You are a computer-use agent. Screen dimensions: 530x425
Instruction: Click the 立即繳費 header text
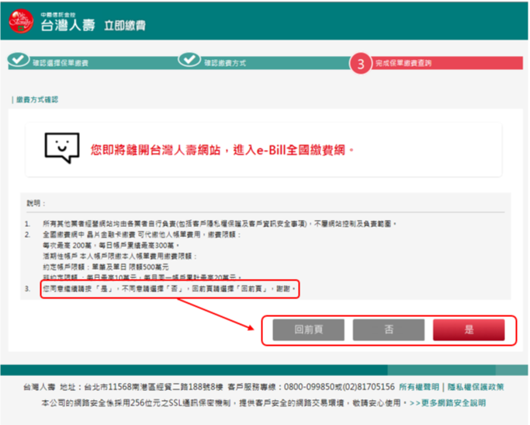coord(125,26)
